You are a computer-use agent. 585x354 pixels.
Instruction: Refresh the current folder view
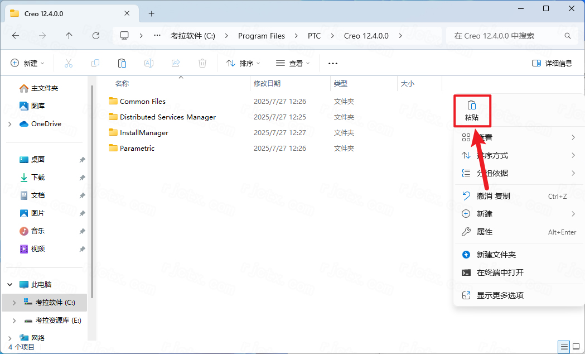coord(96,36)
